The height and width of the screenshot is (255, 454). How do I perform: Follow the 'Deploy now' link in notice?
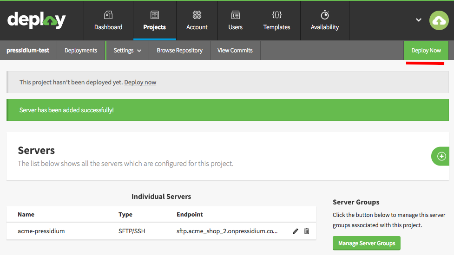[140, 83]
